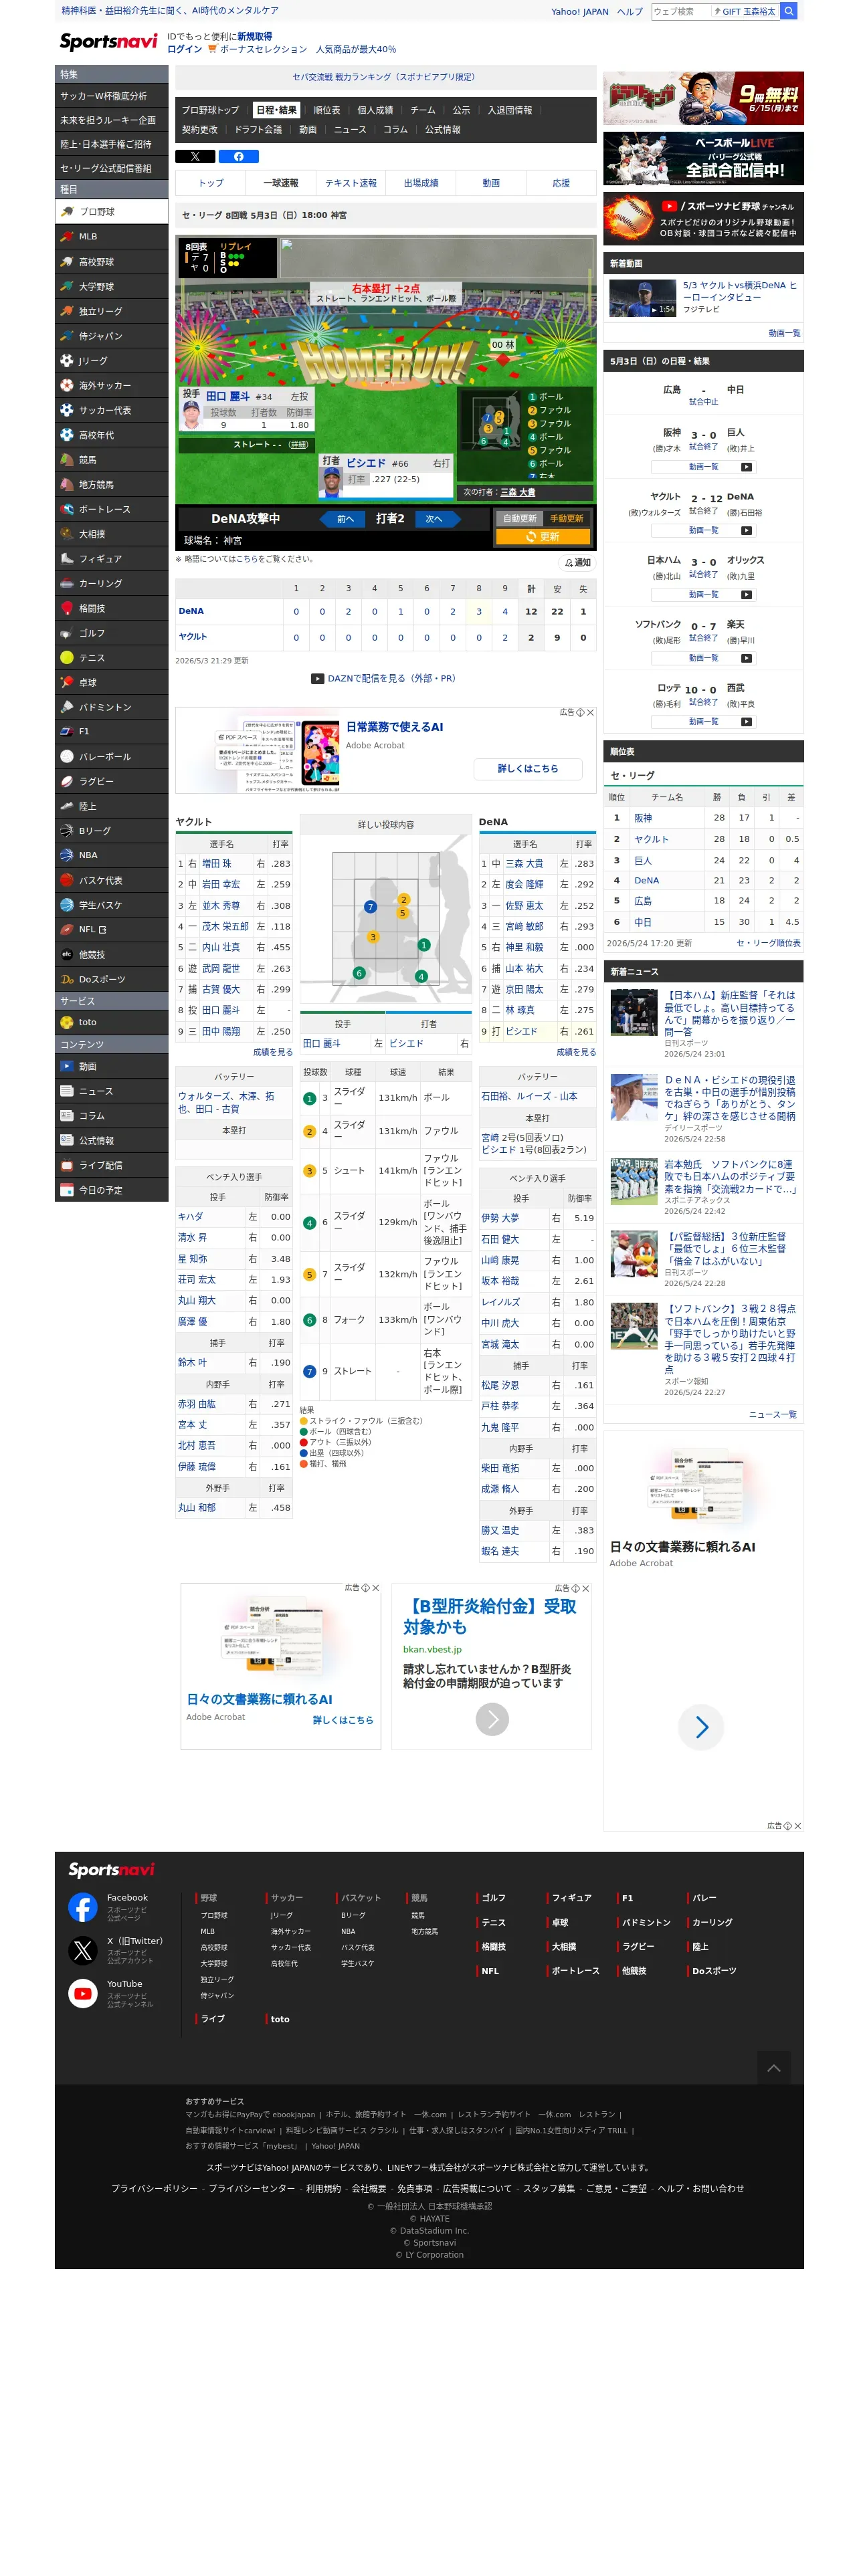This screenshot has height=2576, width=859.
Task: Open ヘルプ link in the top bar
Action: pyautogui.click(x=630, y=12)
